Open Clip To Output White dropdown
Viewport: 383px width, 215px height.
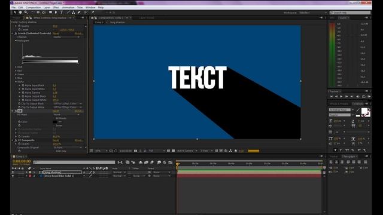click(x=68, y=107)
